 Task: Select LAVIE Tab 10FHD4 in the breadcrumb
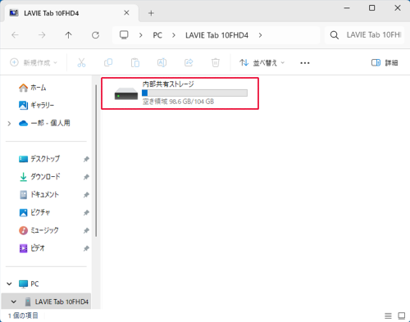216,35
